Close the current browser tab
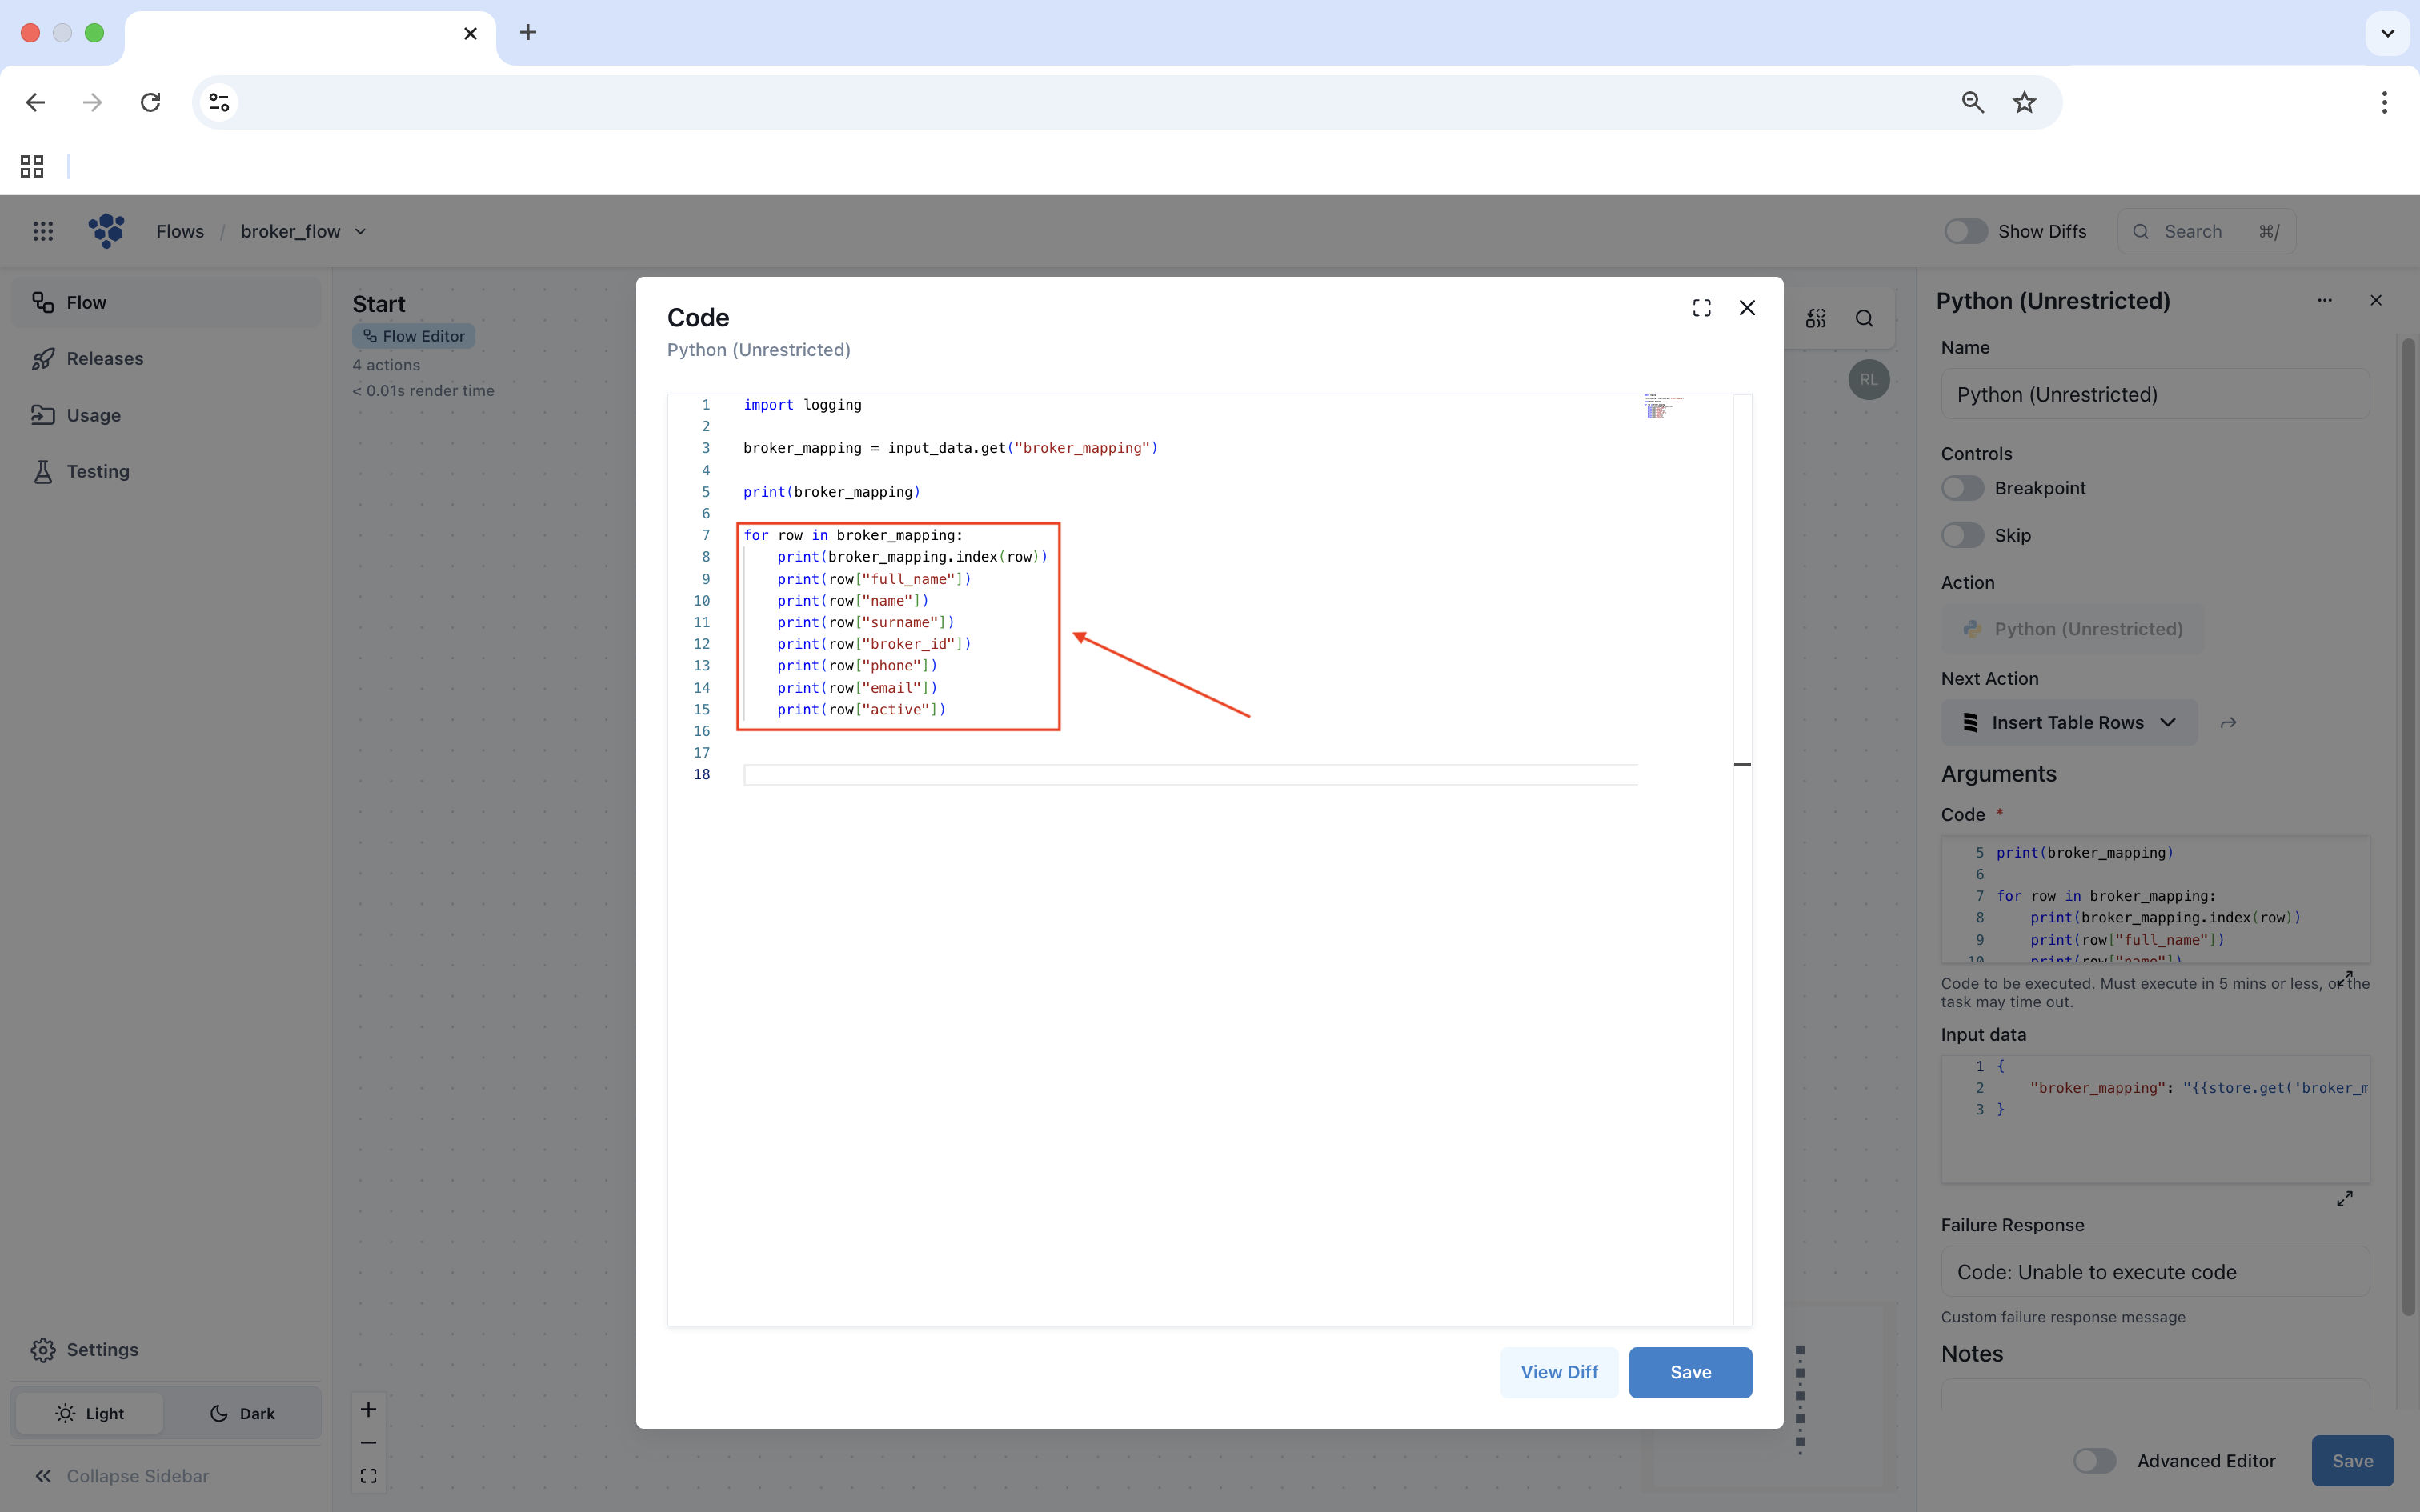The height and width of the screenshot is (1512, 2420). [470, 34]
